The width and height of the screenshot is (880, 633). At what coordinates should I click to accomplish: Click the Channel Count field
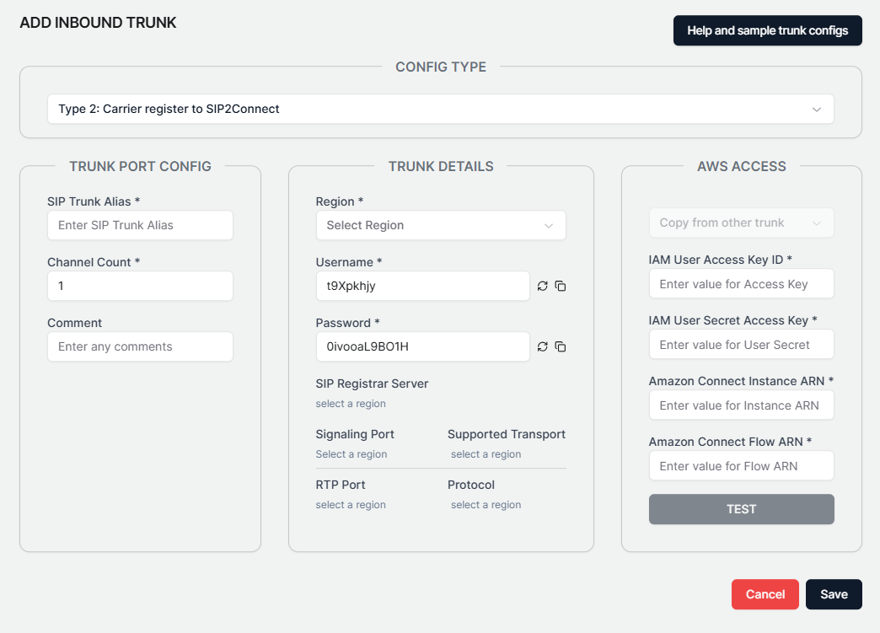pos(140,286)
